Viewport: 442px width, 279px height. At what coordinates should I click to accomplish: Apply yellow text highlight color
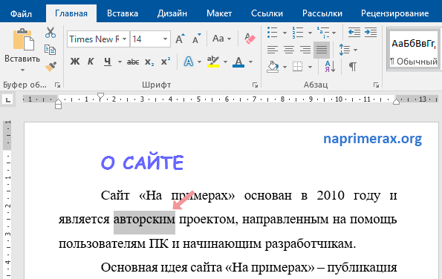[x=213, y=62]
